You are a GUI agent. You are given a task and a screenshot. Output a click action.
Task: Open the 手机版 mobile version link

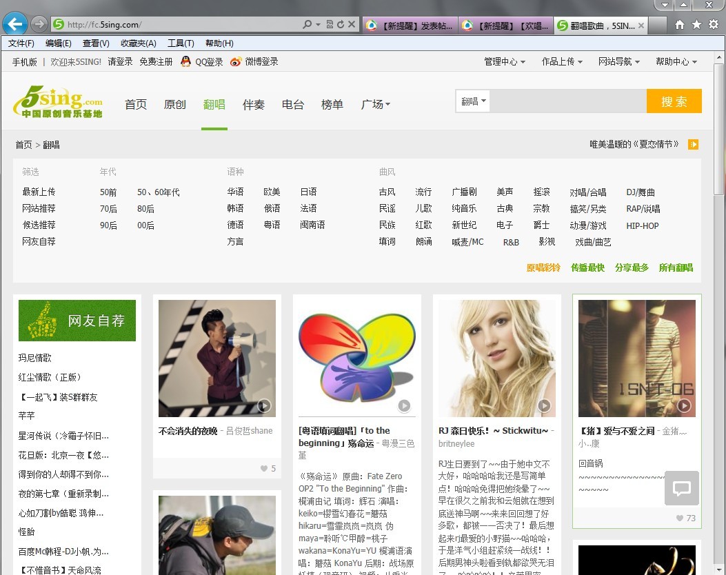tap(25, 61)
